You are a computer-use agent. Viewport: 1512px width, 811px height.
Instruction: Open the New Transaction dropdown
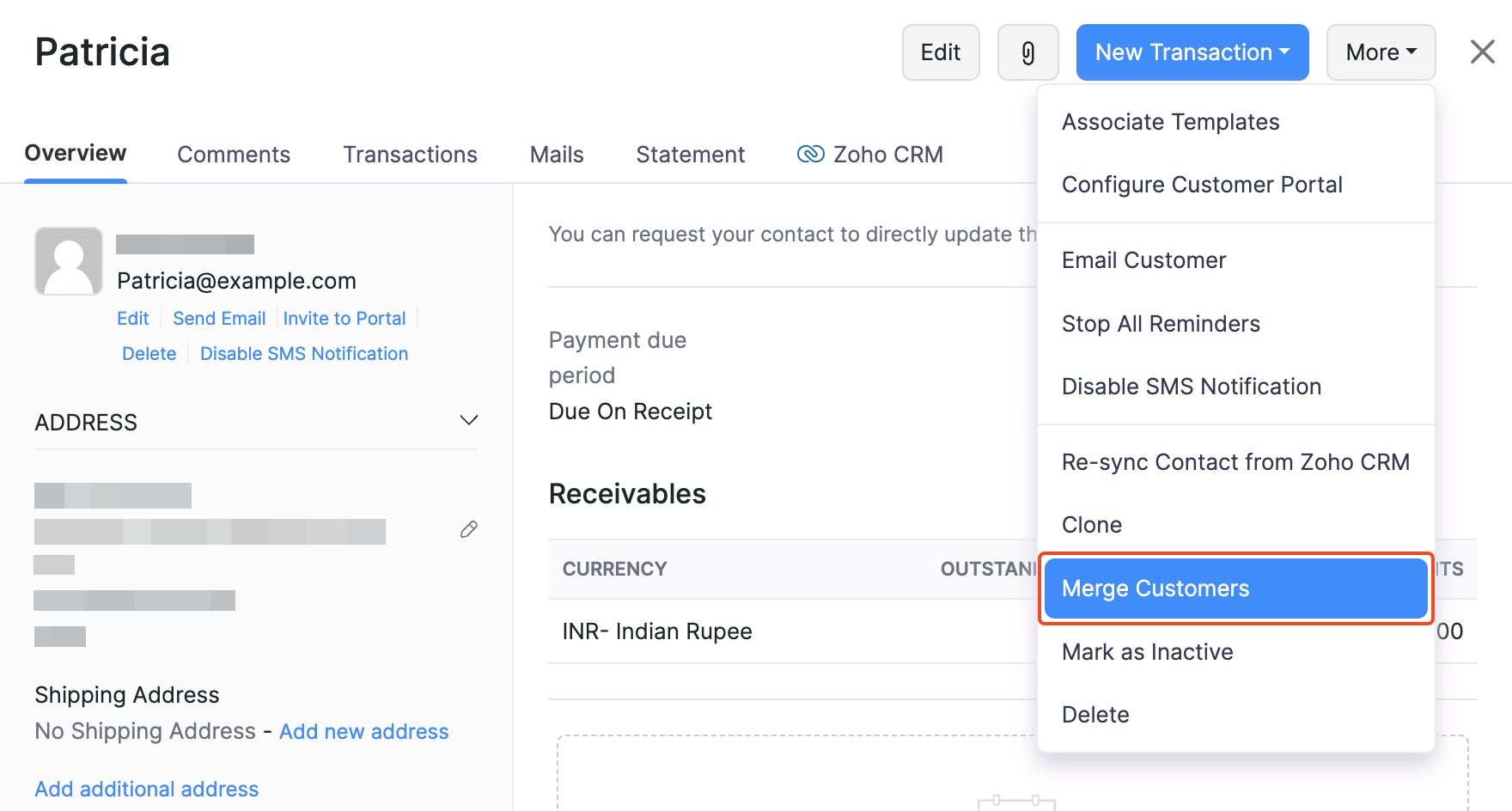(1192, 52)
